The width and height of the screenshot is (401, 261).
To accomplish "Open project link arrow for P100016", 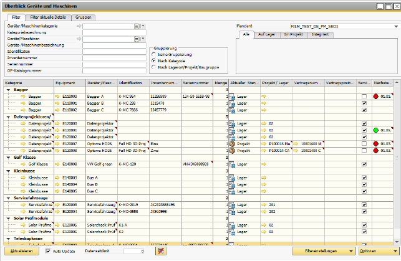I will pos(264,144).
